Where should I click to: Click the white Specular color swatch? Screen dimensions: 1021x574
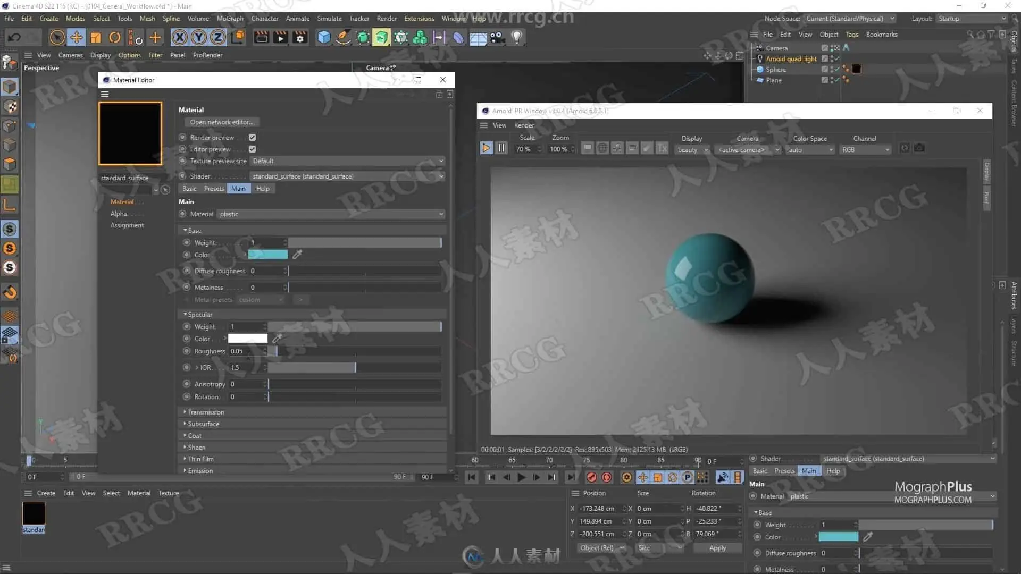tap(248, 339)
